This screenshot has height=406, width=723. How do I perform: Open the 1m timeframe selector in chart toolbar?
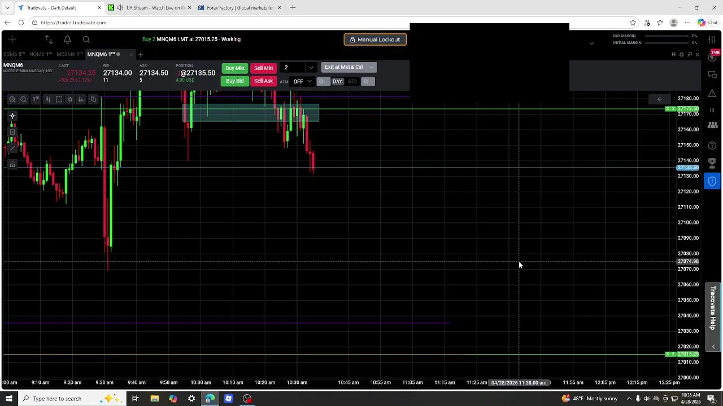pos(36,99)
